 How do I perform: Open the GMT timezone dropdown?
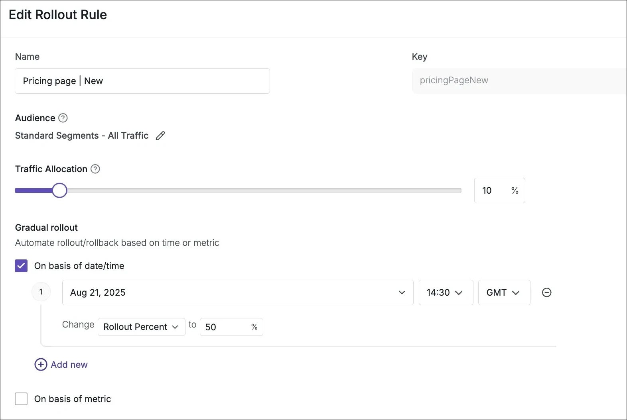[504, 292]
